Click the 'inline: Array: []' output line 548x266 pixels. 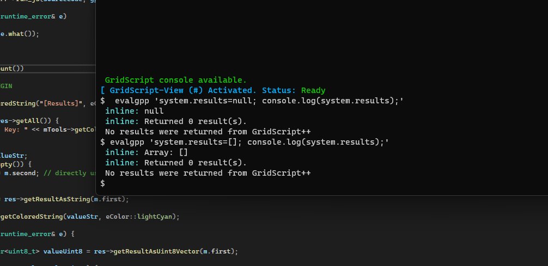tap(147, 152)
